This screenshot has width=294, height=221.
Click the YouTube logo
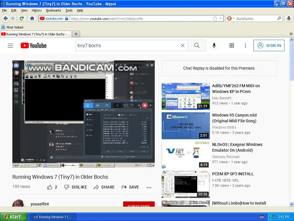pyautogui.click(x=34, y=45)
